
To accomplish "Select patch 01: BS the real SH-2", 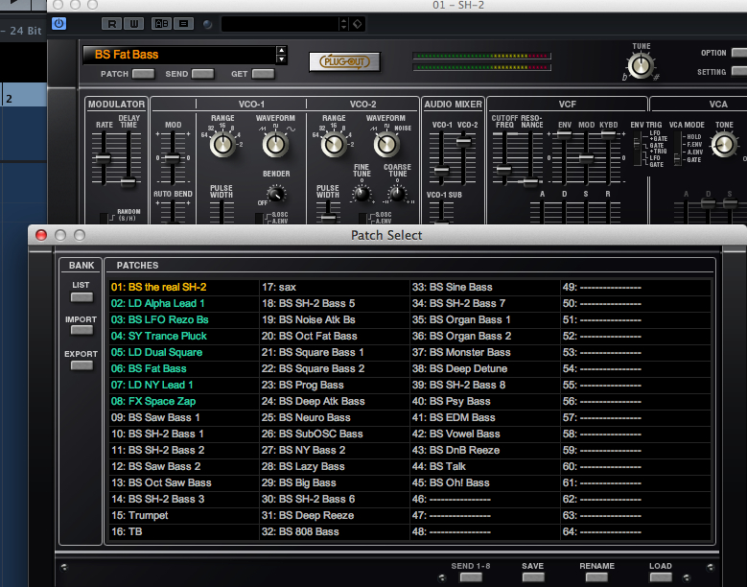I will [184, 288].
